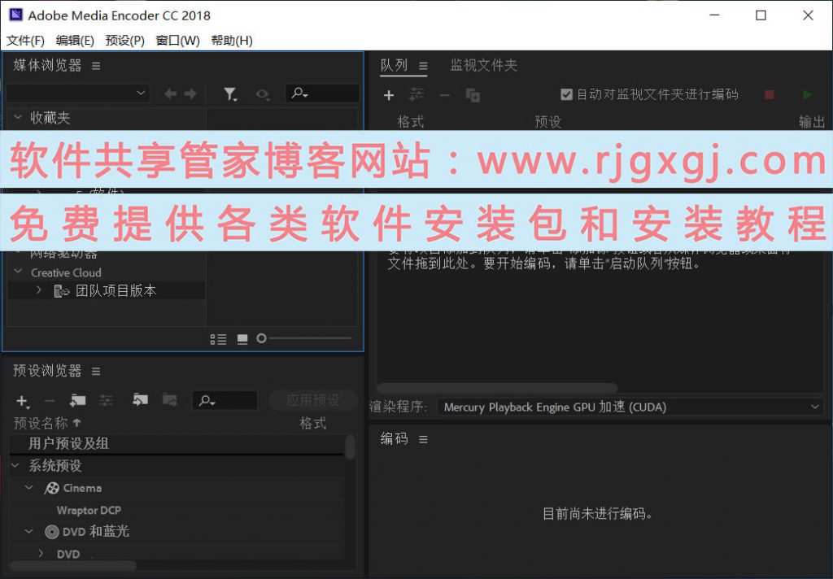Open the 编码 panel menu icon
The height and width of the screenshot is (579, 833).
pyautogui.click(x=423, y=439)
